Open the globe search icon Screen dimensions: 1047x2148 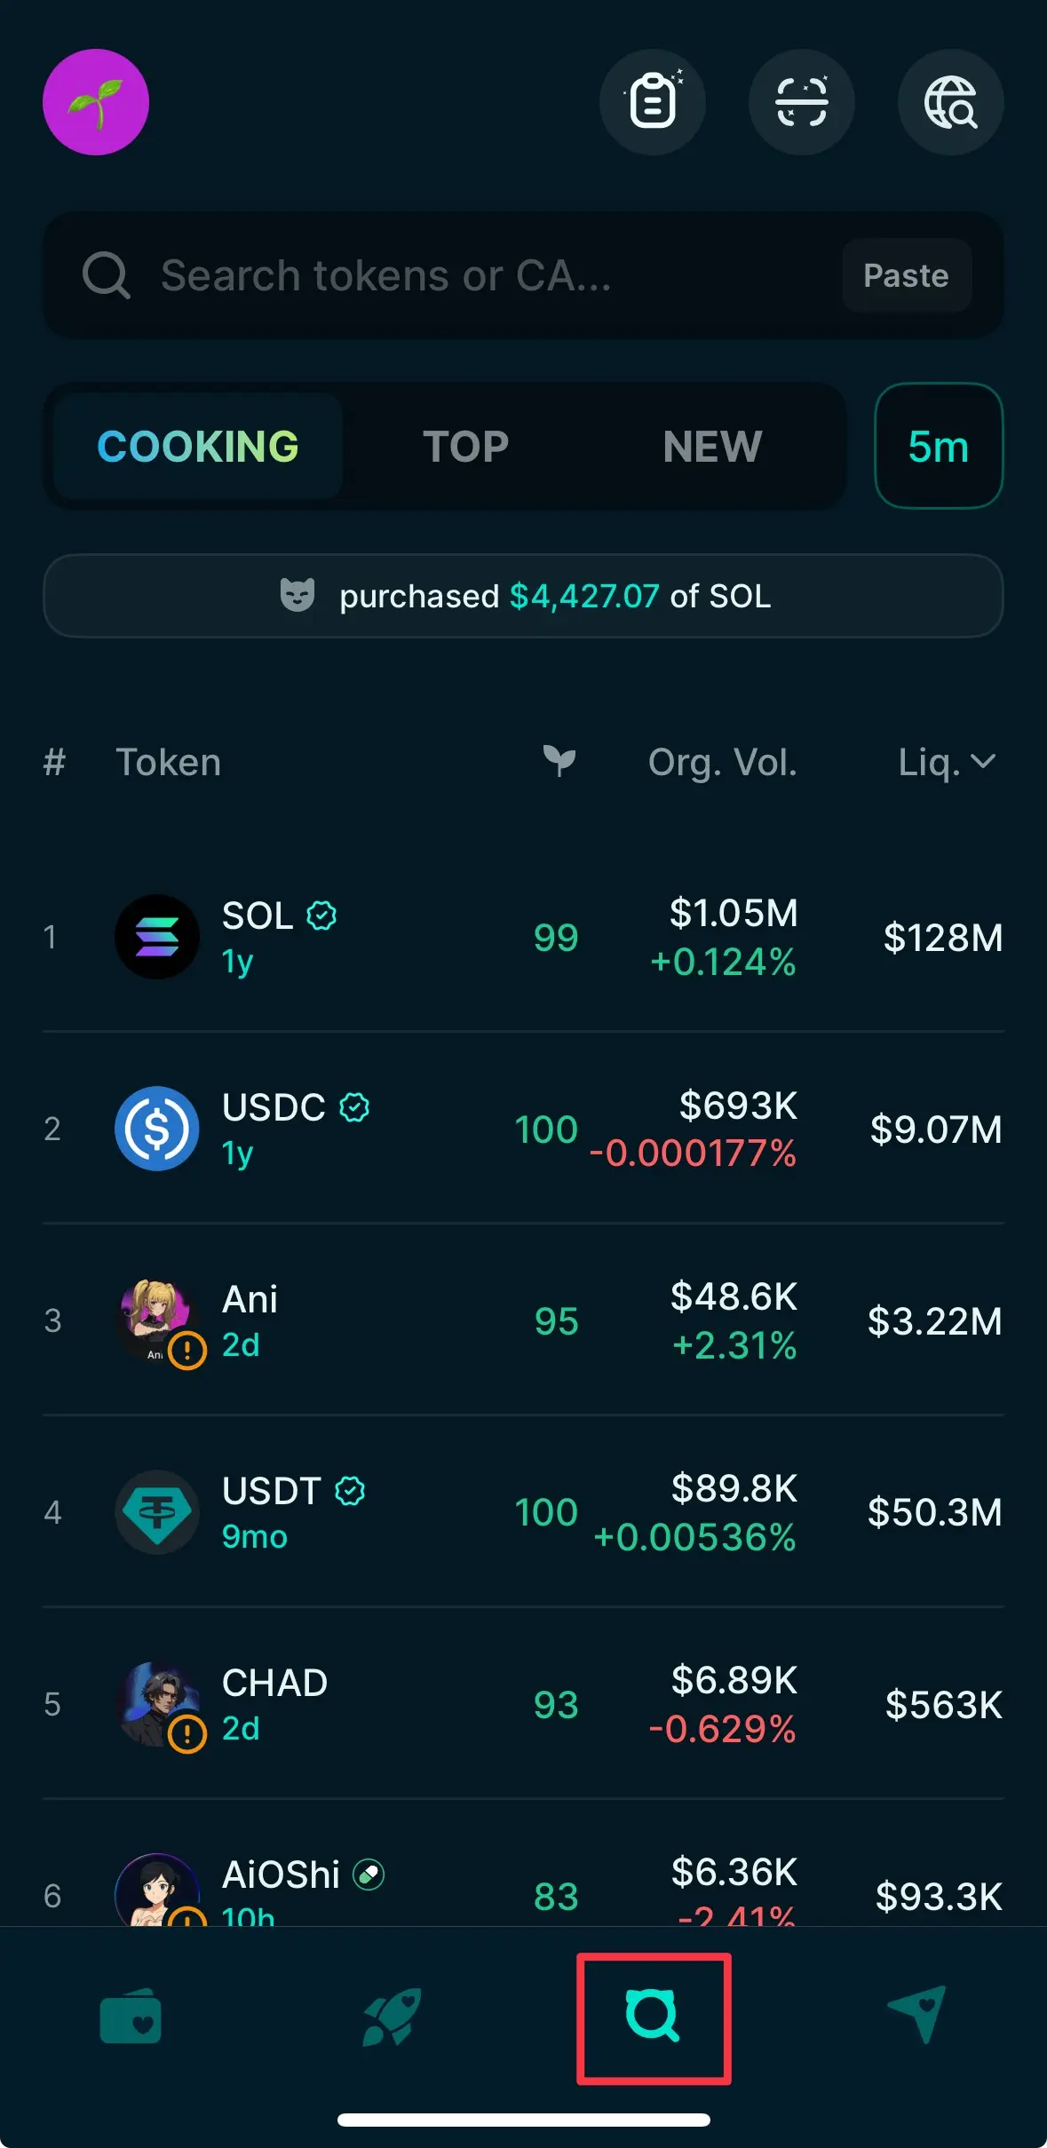[951, 102]
